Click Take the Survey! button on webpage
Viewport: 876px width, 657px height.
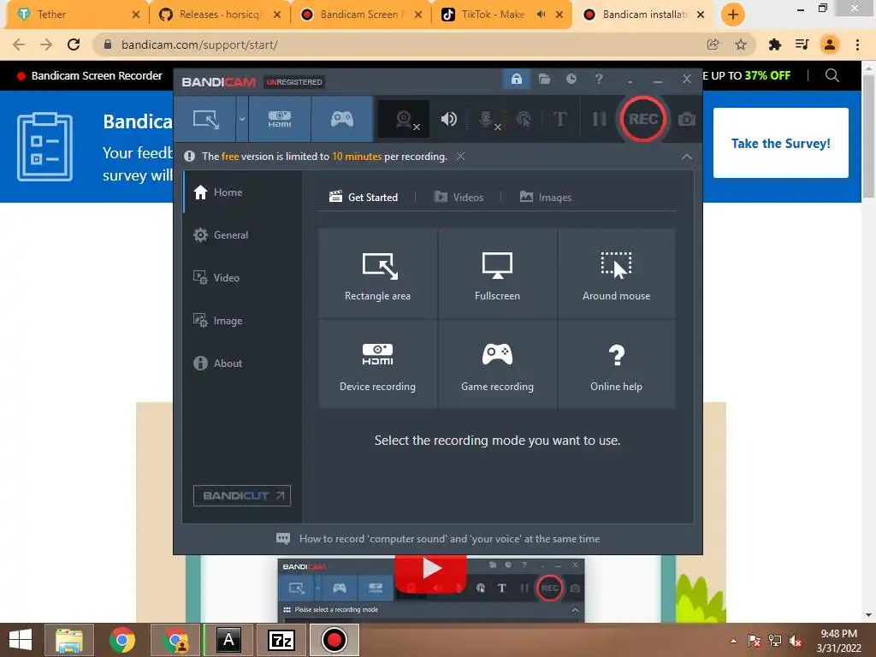(x=780, y=143)
